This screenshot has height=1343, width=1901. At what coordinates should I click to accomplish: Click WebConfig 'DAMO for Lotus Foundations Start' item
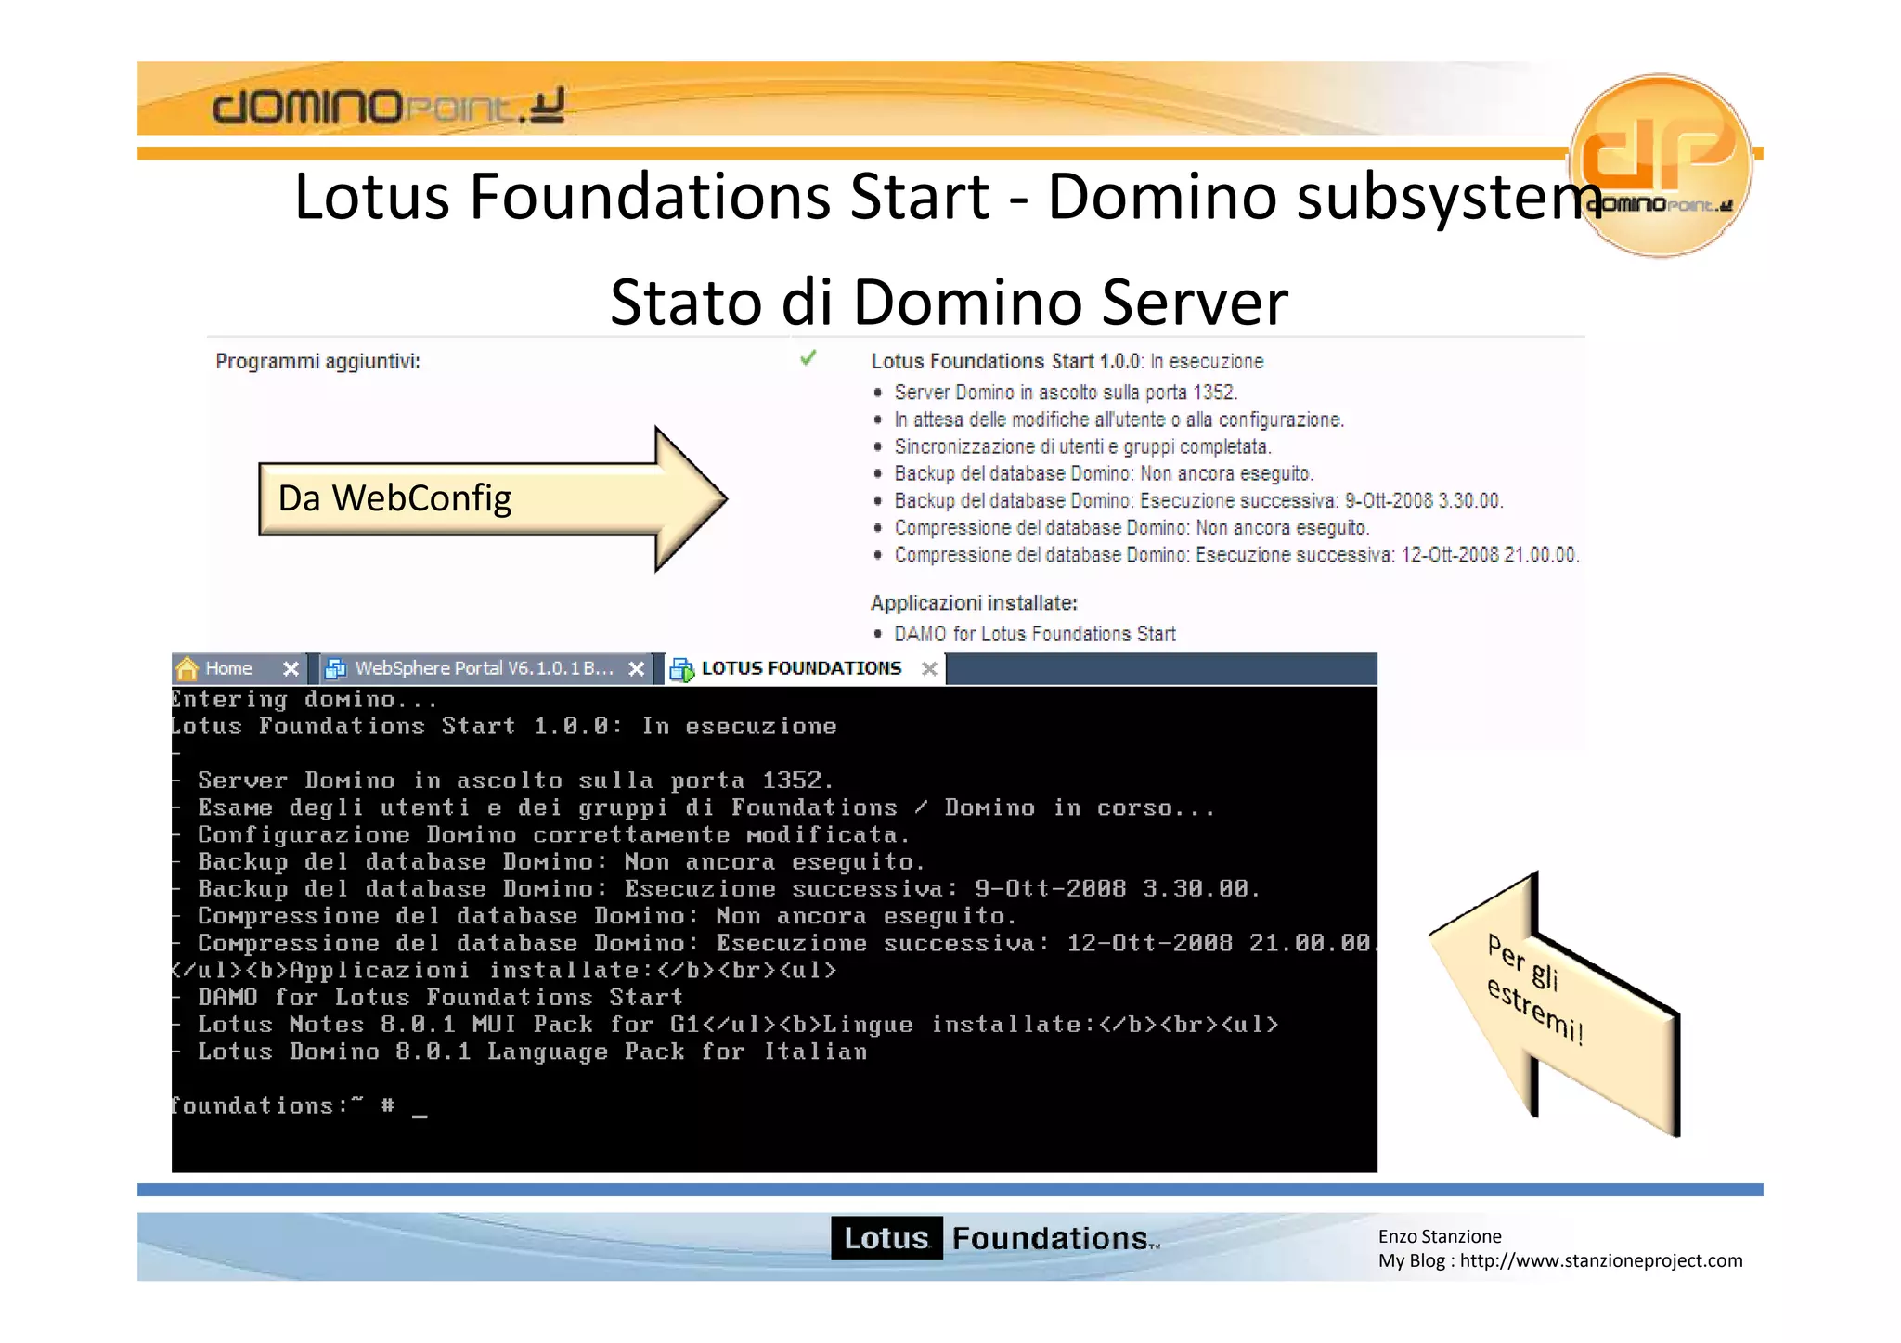click(1035, 634)
